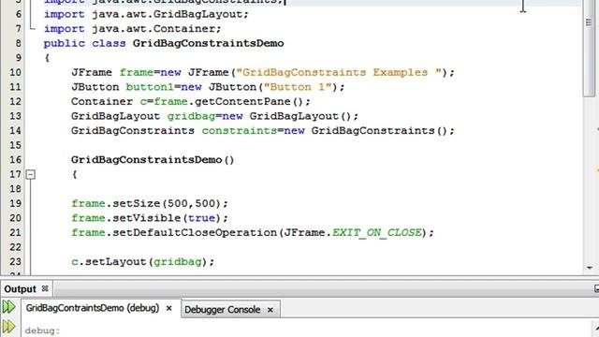
Task: Click the minimize icon of the Output panel
Action: click(596, 289)
